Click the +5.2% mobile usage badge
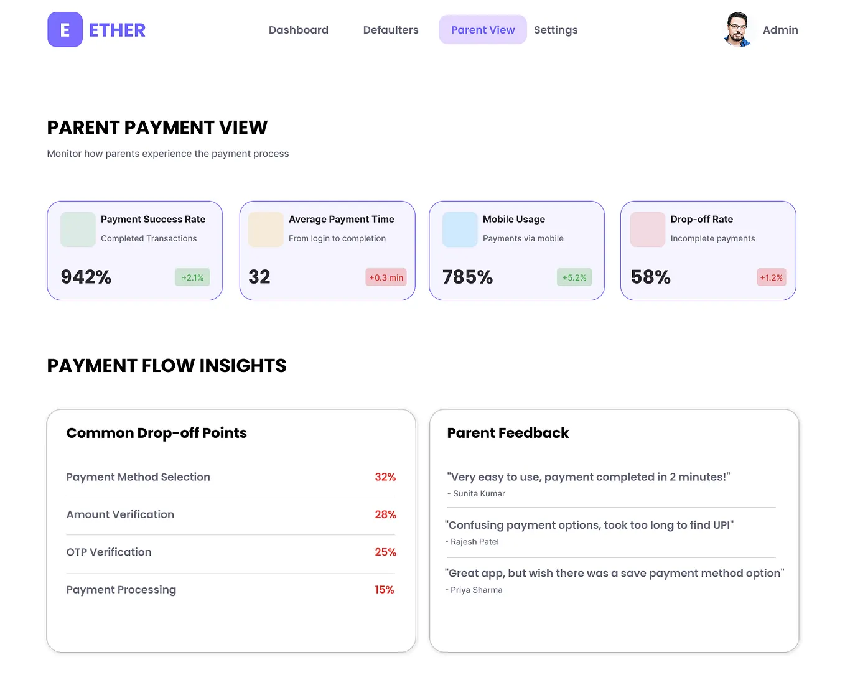Screen dimensions: 845x675 [x=574, y=277]
